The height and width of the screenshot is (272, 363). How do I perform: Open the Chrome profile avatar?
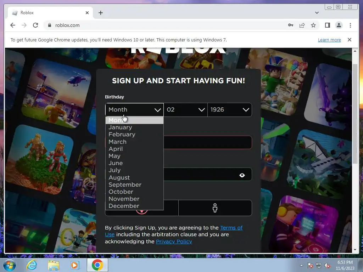point(339,25)
